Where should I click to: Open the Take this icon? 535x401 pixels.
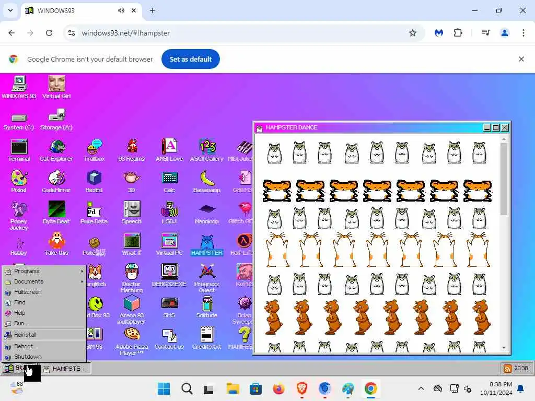pyautogui.click(x=56, y=244)
